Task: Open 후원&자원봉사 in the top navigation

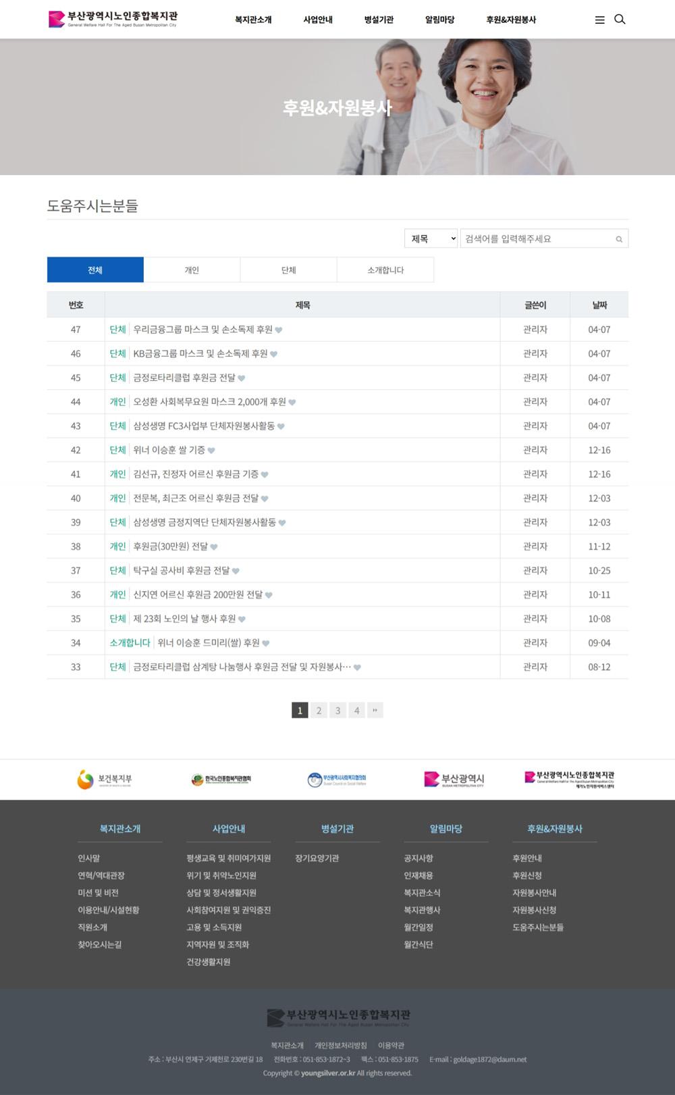Action: (511, 20)
